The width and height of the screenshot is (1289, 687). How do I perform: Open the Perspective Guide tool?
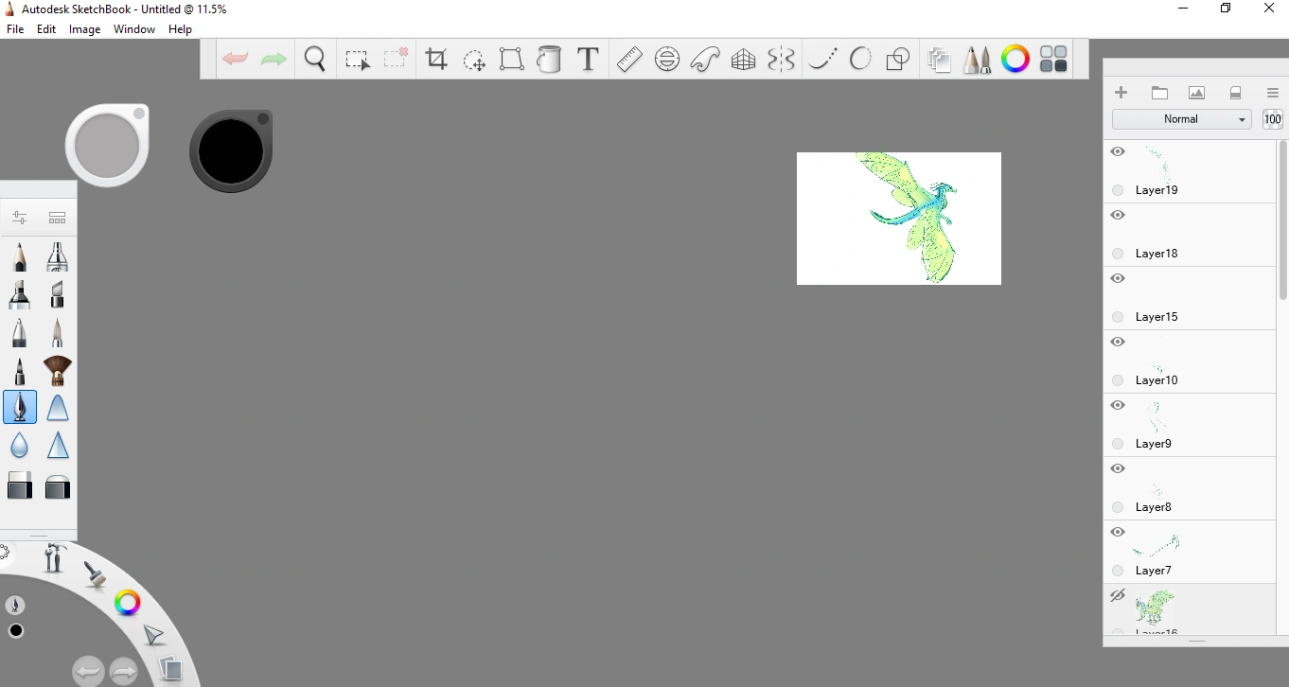[x=743, y=60]
